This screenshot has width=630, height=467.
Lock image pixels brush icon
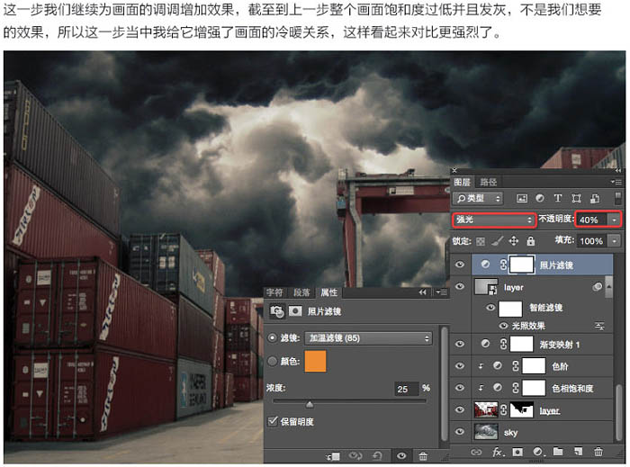497,241
